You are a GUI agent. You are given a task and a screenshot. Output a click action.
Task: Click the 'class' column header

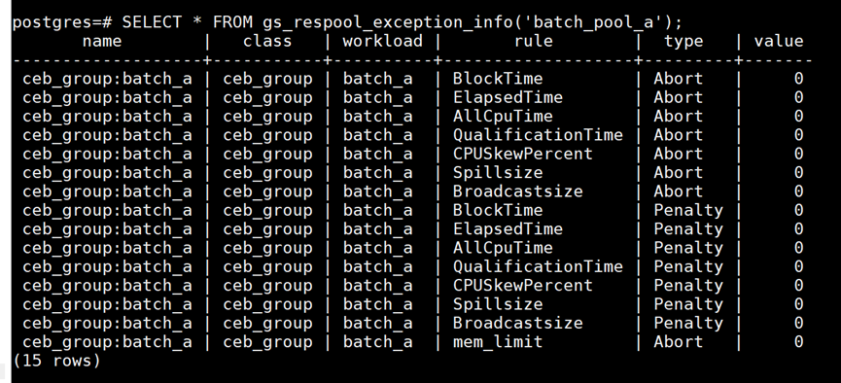point(267,41)
